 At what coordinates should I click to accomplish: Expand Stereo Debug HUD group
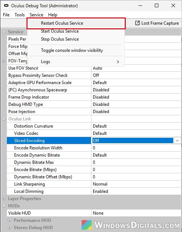click(10, 228)
